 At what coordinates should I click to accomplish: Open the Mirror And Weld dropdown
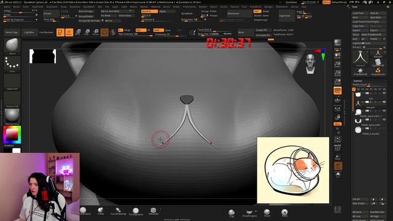(x=117, y=11)
